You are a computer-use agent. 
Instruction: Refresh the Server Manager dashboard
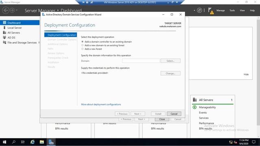199,10
